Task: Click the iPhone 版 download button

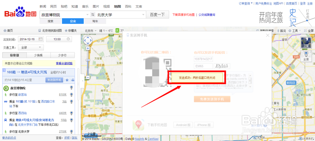Action: (204, 125)
